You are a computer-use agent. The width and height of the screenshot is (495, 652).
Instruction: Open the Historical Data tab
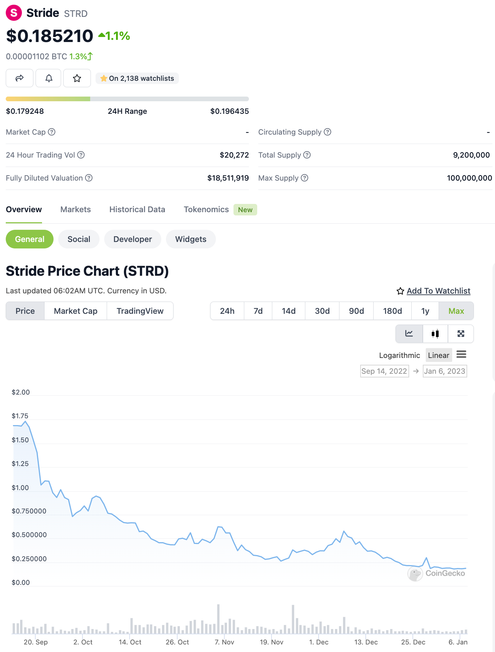pos(137,209)
